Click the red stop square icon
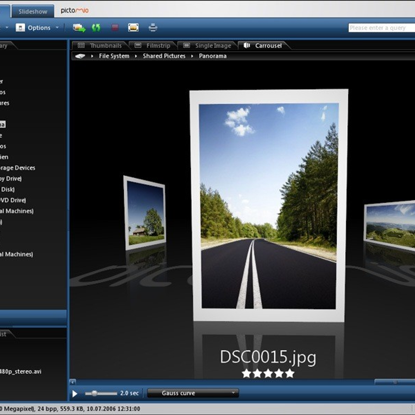 [x=115, y=28]
